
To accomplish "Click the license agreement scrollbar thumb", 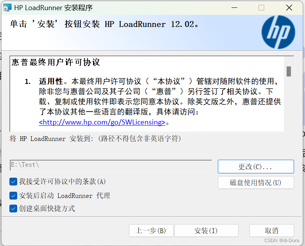I will [289, 71].
